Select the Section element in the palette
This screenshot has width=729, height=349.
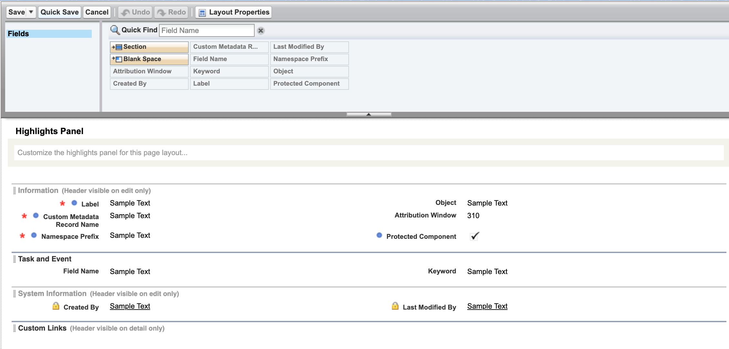(149, 47)
